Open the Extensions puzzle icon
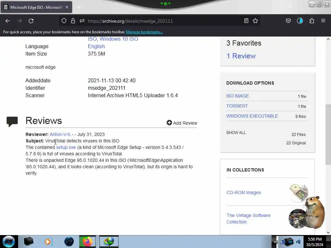This screenshot has width=331, height=248. click(312, 21)
